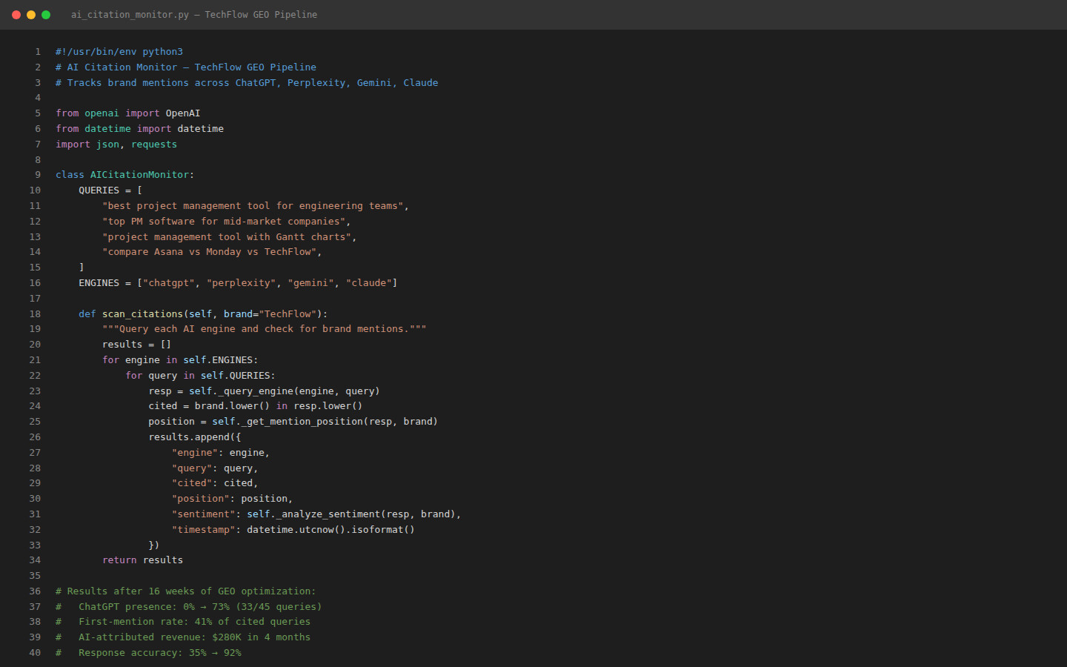Click the "claude" string in ENGINES list

(369, 283)
